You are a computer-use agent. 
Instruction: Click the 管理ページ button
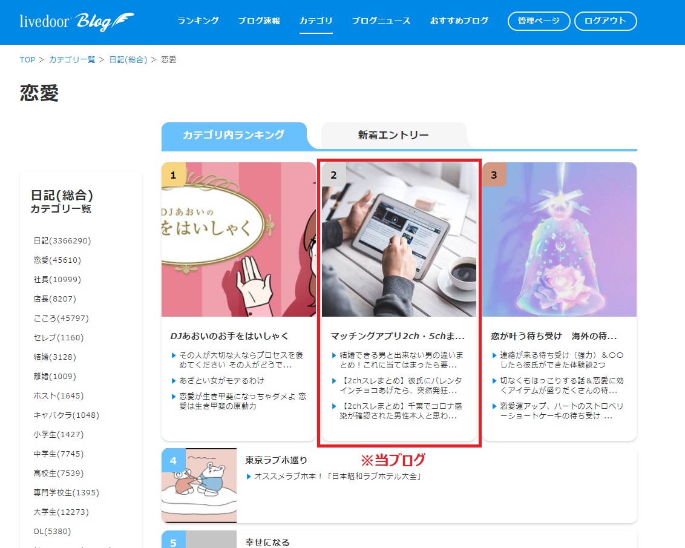point(539,21)
